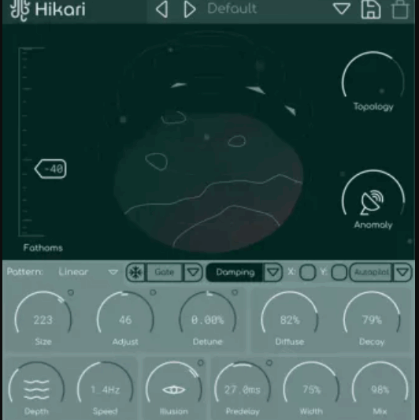Image resolution: width=419 pixels, height=420 pixels.
Task: Go to previous preset with left arrow
Action: [x=162, y=9]
